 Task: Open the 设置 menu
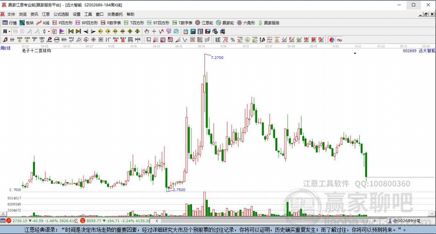(x=77, y=14)
